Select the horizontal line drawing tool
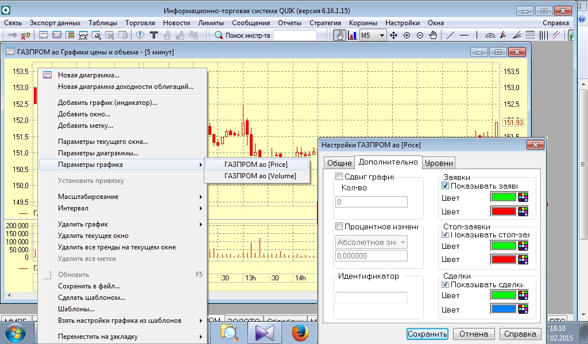This screenshot has width=588, height=344. (x=464, y=35)
